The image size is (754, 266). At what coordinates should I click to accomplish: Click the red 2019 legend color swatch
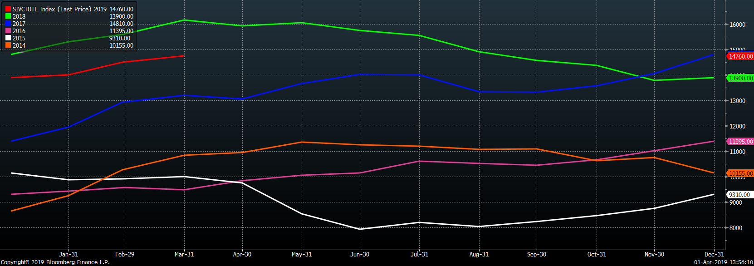[8, 9]
